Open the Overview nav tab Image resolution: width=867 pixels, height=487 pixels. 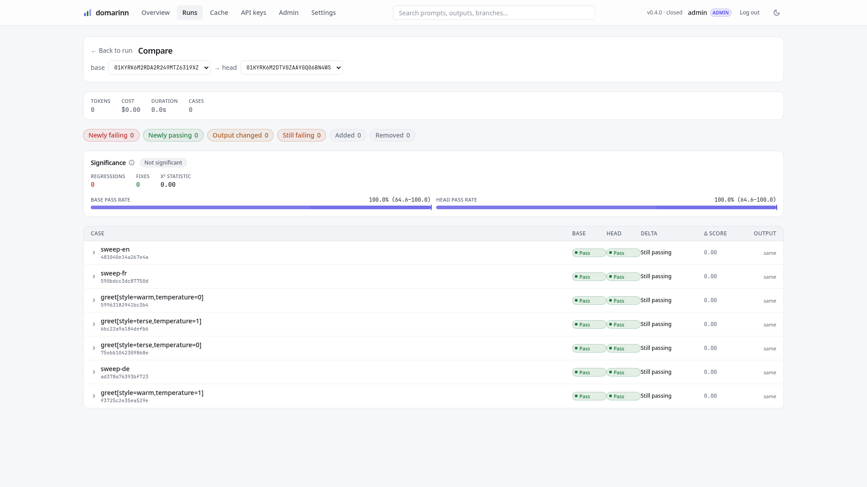coord(155,13)
